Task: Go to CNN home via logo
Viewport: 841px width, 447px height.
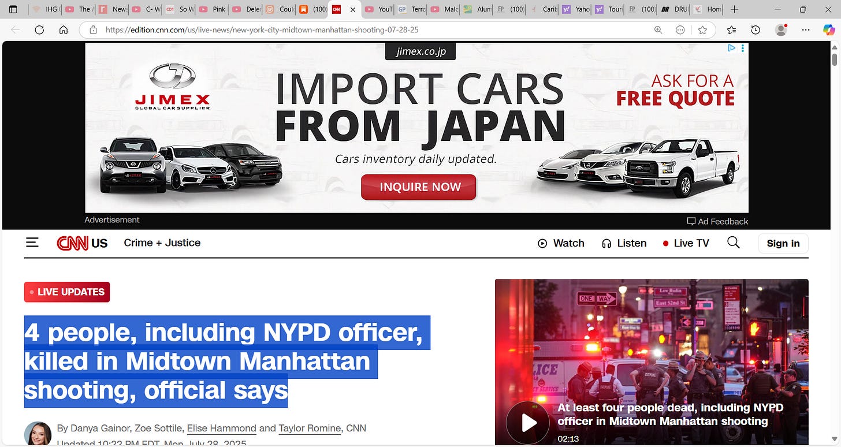Action: (x=72, y=243)
